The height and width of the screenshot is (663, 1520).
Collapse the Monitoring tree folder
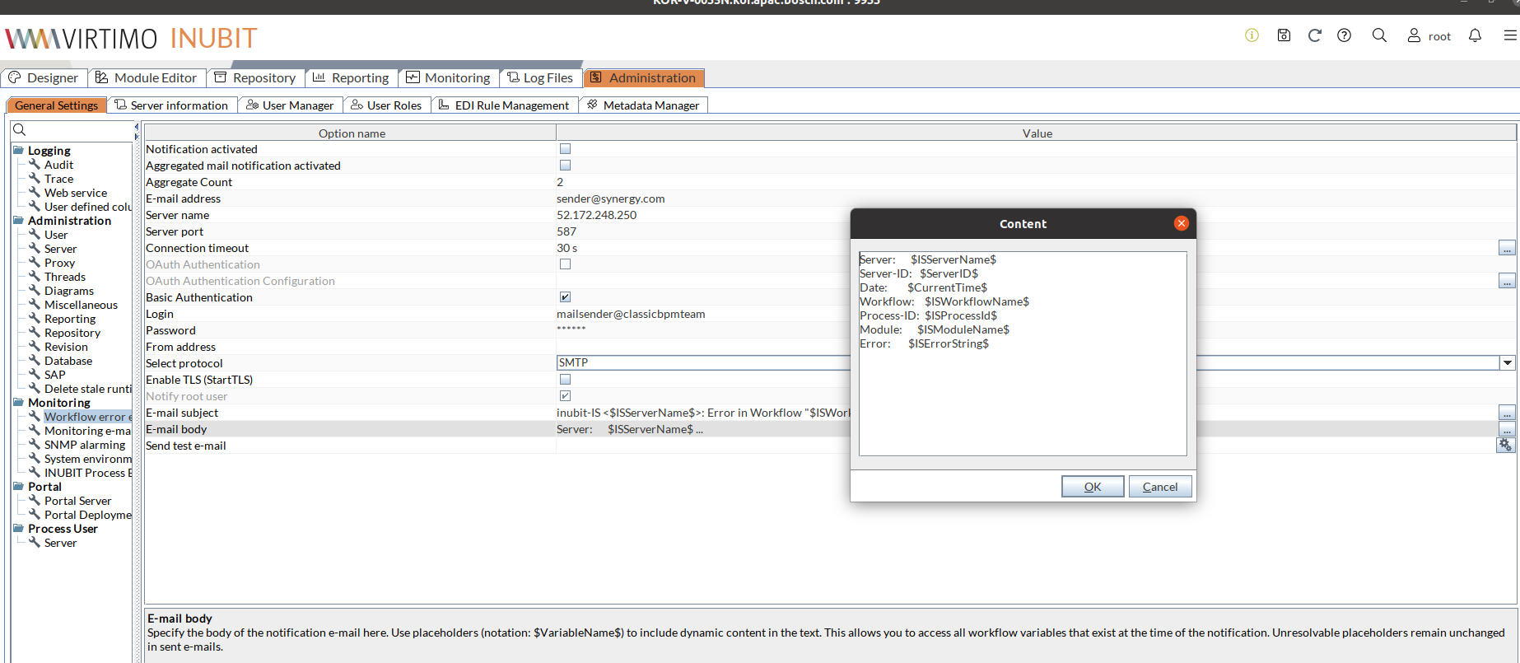pyautogui.click(x=18, y=403)
